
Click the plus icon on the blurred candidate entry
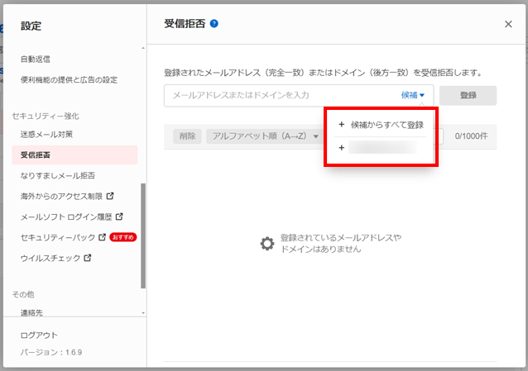[x=341, y=148]
